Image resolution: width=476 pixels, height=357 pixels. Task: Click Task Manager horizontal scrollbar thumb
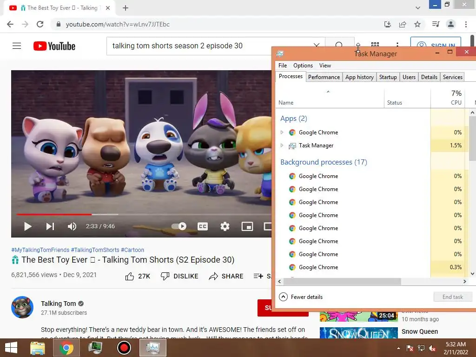point(342,281)
